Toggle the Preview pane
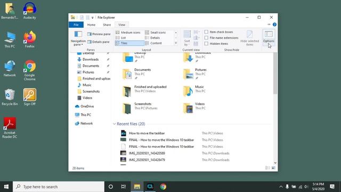Viewport: 341px width, 192px height. coord(99,34)
